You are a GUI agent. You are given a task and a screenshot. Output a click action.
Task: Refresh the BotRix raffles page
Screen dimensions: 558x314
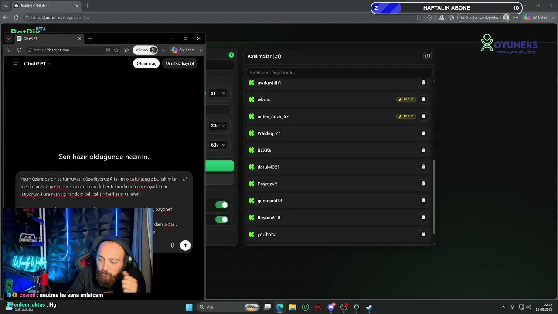[x=16, y=17]
